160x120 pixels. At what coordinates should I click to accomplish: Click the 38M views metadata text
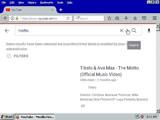click(x=87, y=80)
